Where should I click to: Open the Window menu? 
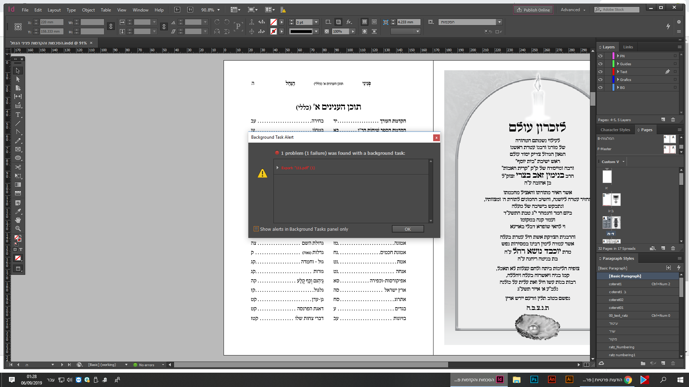pyautogui.click(x=140, y=10)
